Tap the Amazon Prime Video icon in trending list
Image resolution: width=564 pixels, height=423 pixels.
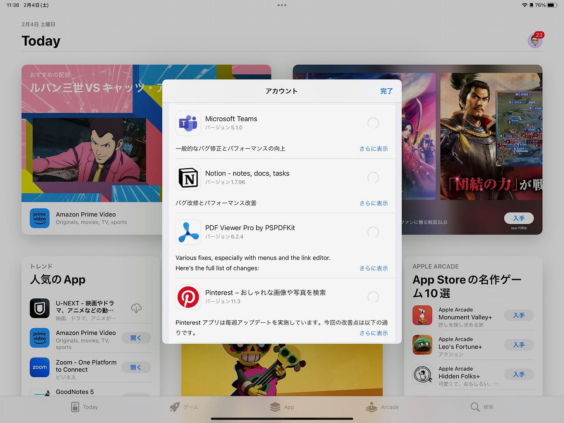point(40,338)
